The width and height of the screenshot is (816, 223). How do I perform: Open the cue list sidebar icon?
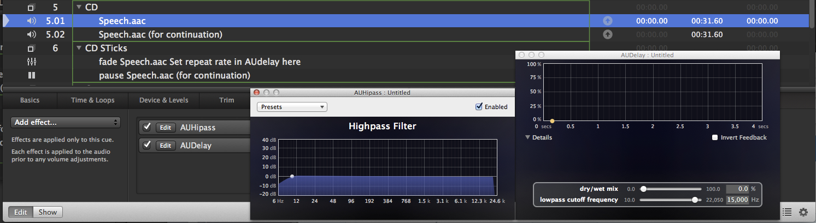click(x=786, y=212)
